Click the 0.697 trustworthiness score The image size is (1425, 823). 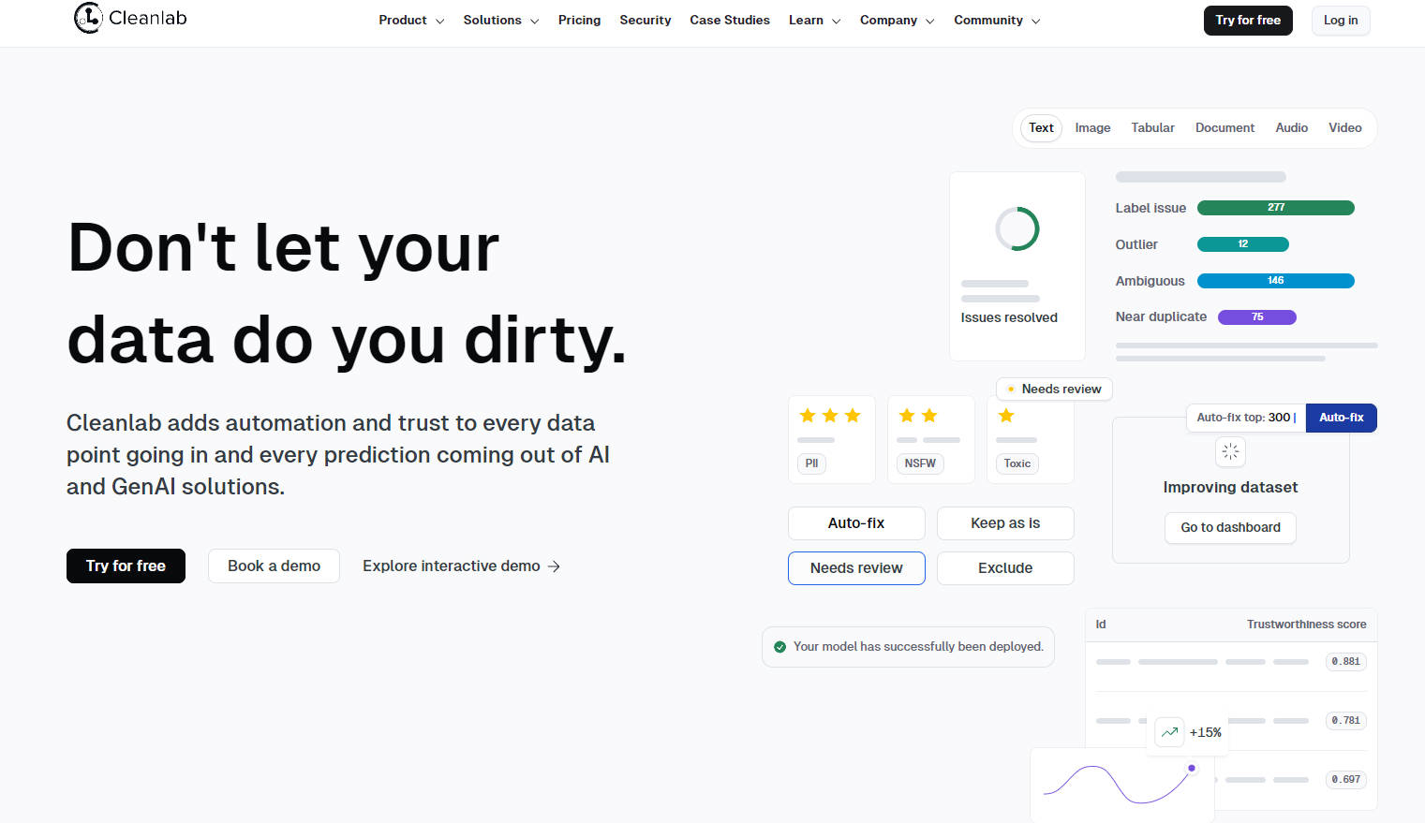pyautogui.click(x=1346, y=780)
